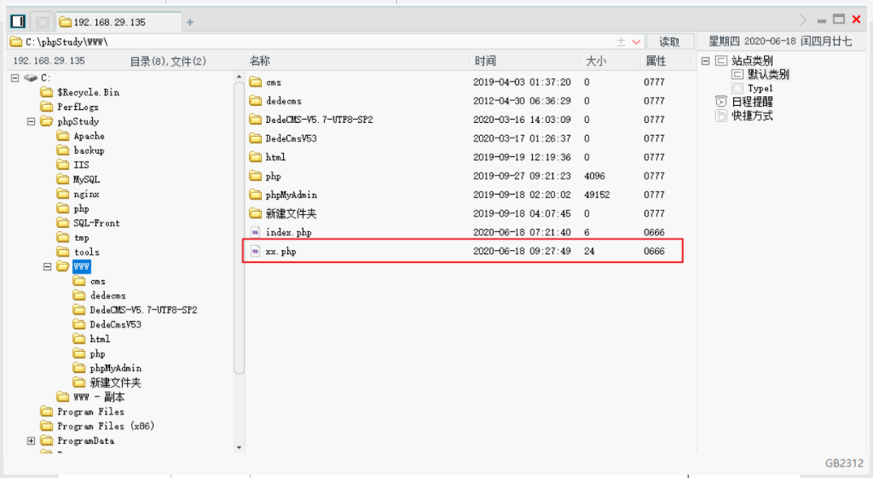Open 日程提醒 item
This screenshot has height=478, width=873.
[x=752, y=101]
